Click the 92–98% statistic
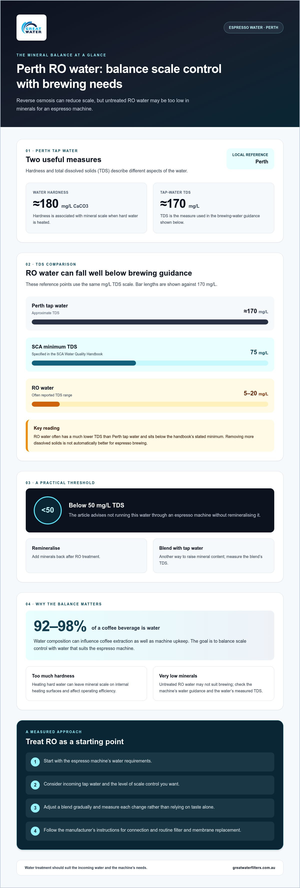 (x=60, y=626)
